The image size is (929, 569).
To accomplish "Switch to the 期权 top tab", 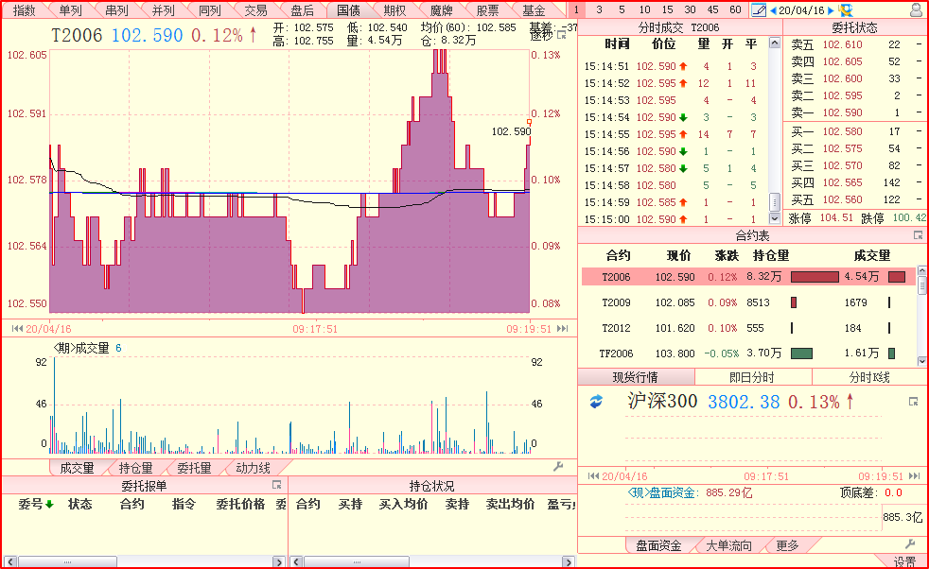I will (394, 10).
